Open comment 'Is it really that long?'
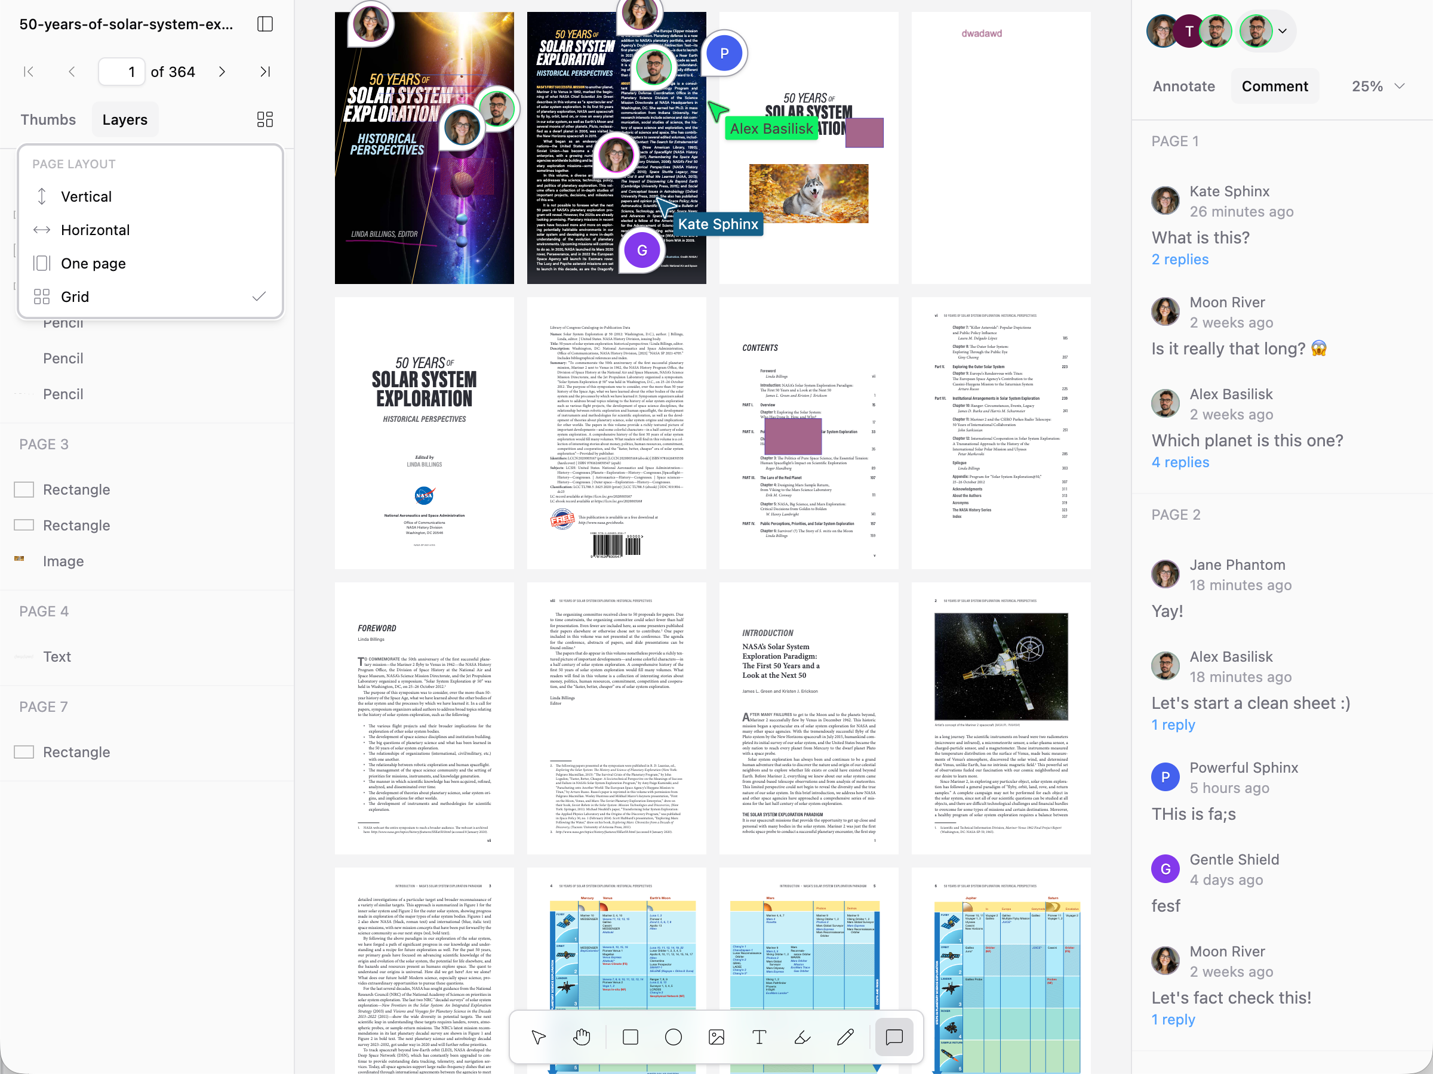This screenshot has width=1433, height=1074. click(1240, 348)
